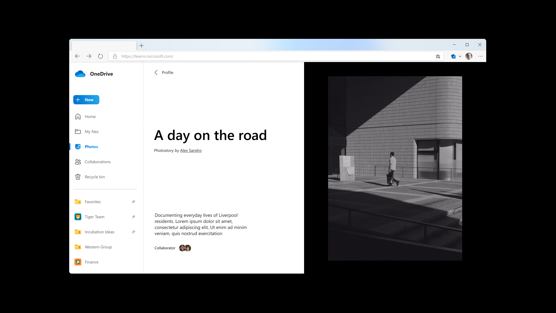Click the OneDrive cloud logo
Screen dimensions: 556x313
(80, 74)
